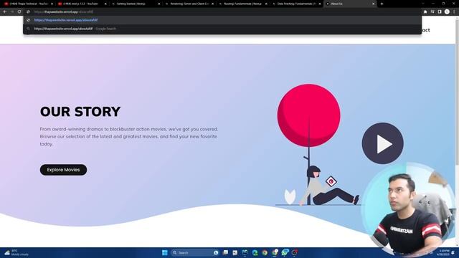Image resolution: width=459 pixels, height=258 pixels.
Task: Close the Getting Started Next.js tab
Action: coord(159,4)
